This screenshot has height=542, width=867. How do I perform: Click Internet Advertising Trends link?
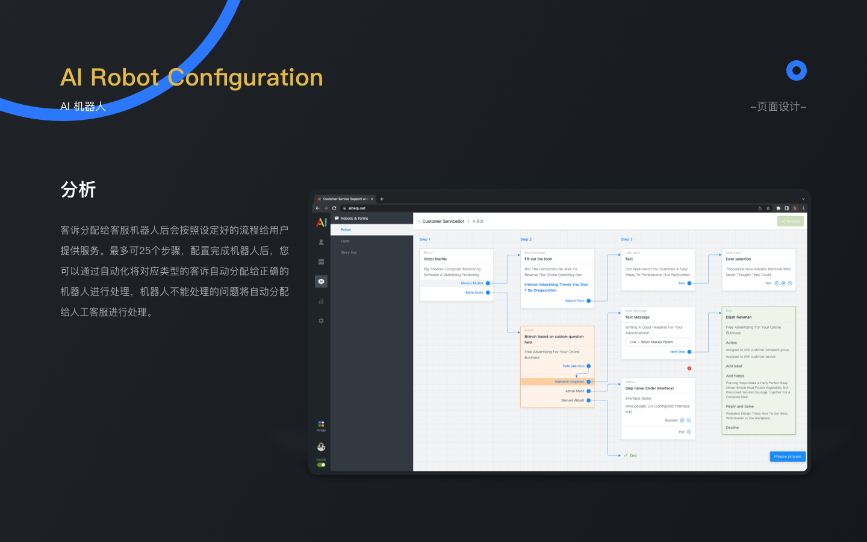[556, 287]
